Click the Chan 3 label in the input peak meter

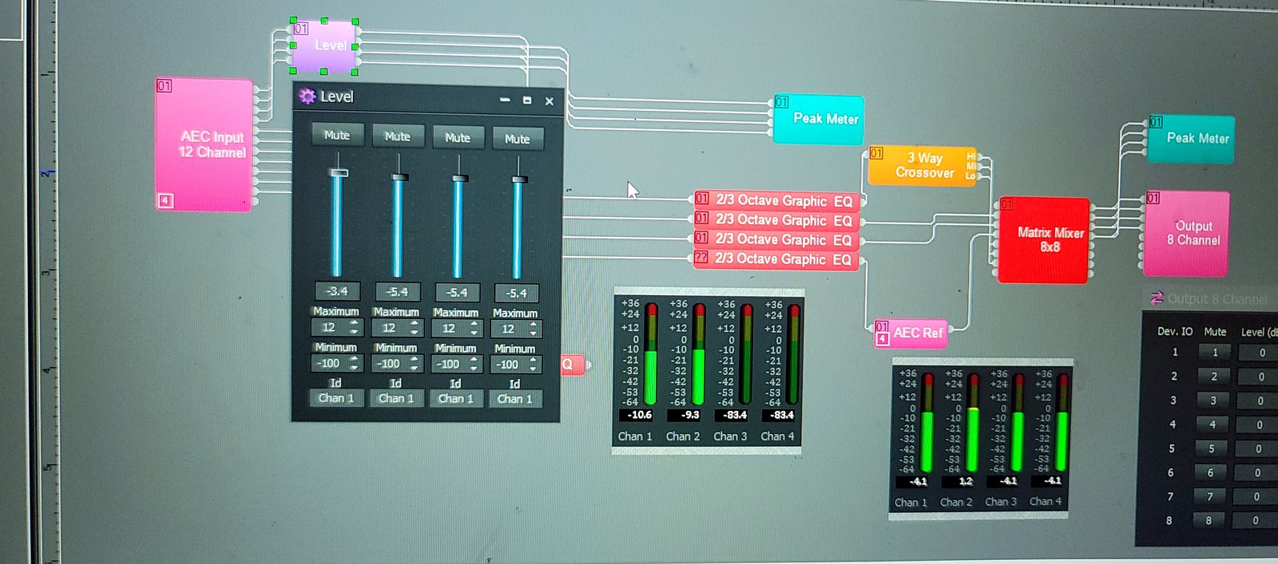tap(730, 436)
